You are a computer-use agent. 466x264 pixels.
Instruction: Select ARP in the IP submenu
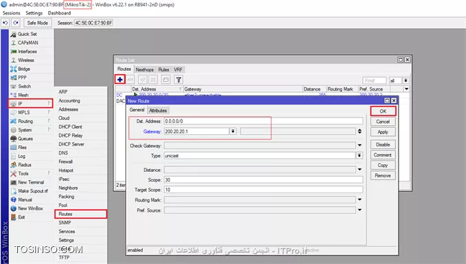click(81, 92)
